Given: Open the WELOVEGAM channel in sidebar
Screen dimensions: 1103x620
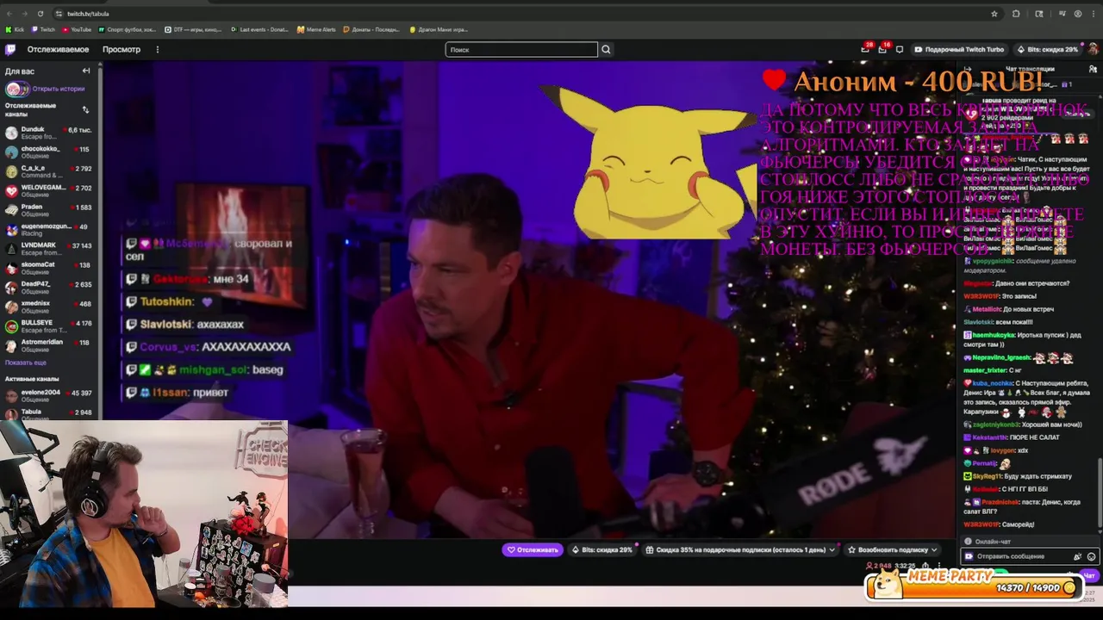Looking at the screenshot, I should [x=49, y=191].
